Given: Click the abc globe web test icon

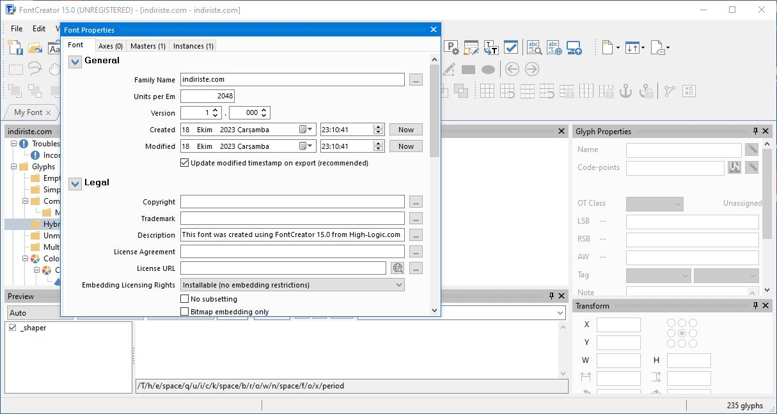Looking at the screenshot, I should point(554,47).
